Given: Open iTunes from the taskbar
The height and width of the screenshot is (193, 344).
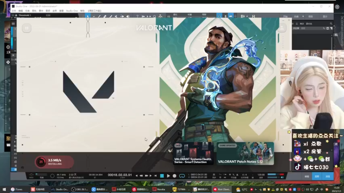Looking at the screenshot, I should pos(17,189).
